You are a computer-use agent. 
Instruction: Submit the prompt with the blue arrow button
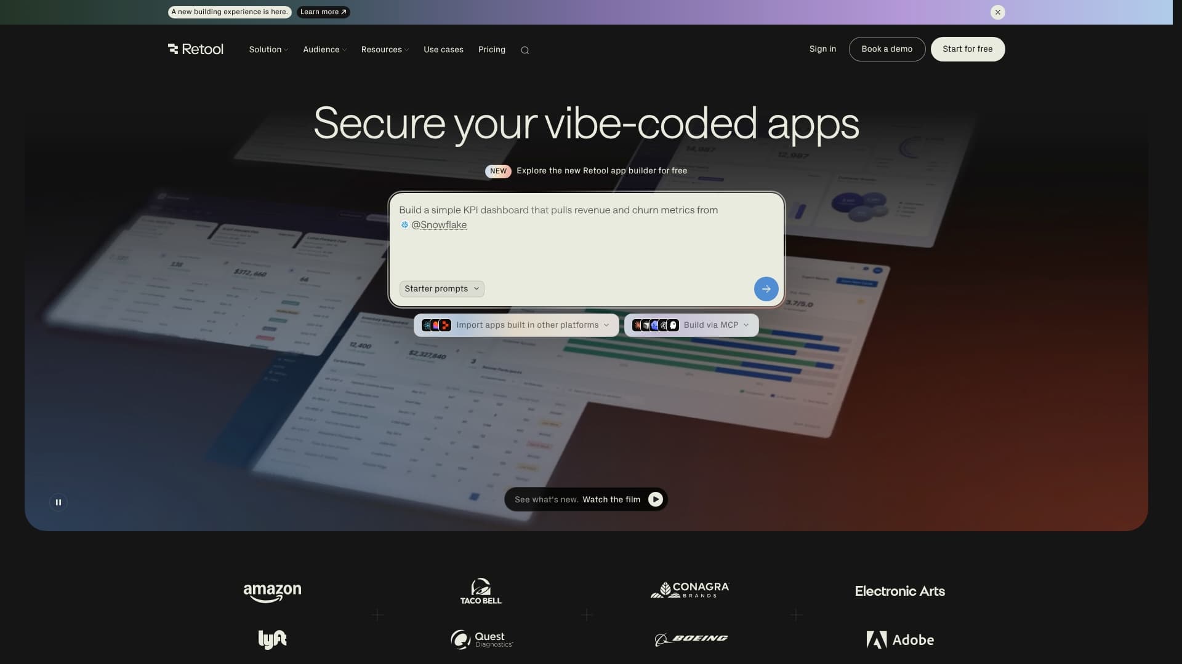(x=766, y=289)
